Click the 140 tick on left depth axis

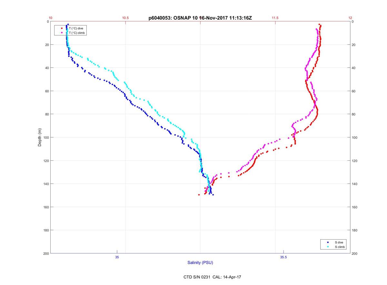[x=46, y=184]
